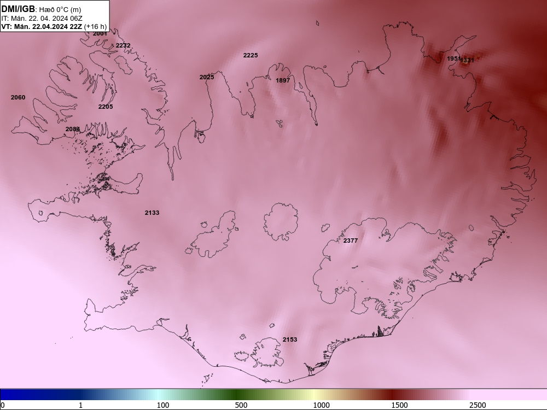
Task: Select the IT initialization time line
Action: point(42,19)
